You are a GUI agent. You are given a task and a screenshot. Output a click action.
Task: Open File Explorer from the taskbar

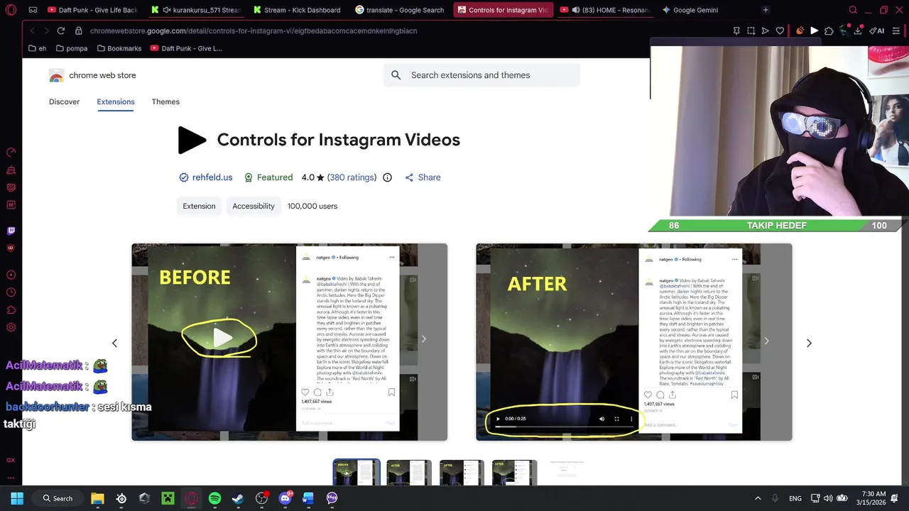97,498
